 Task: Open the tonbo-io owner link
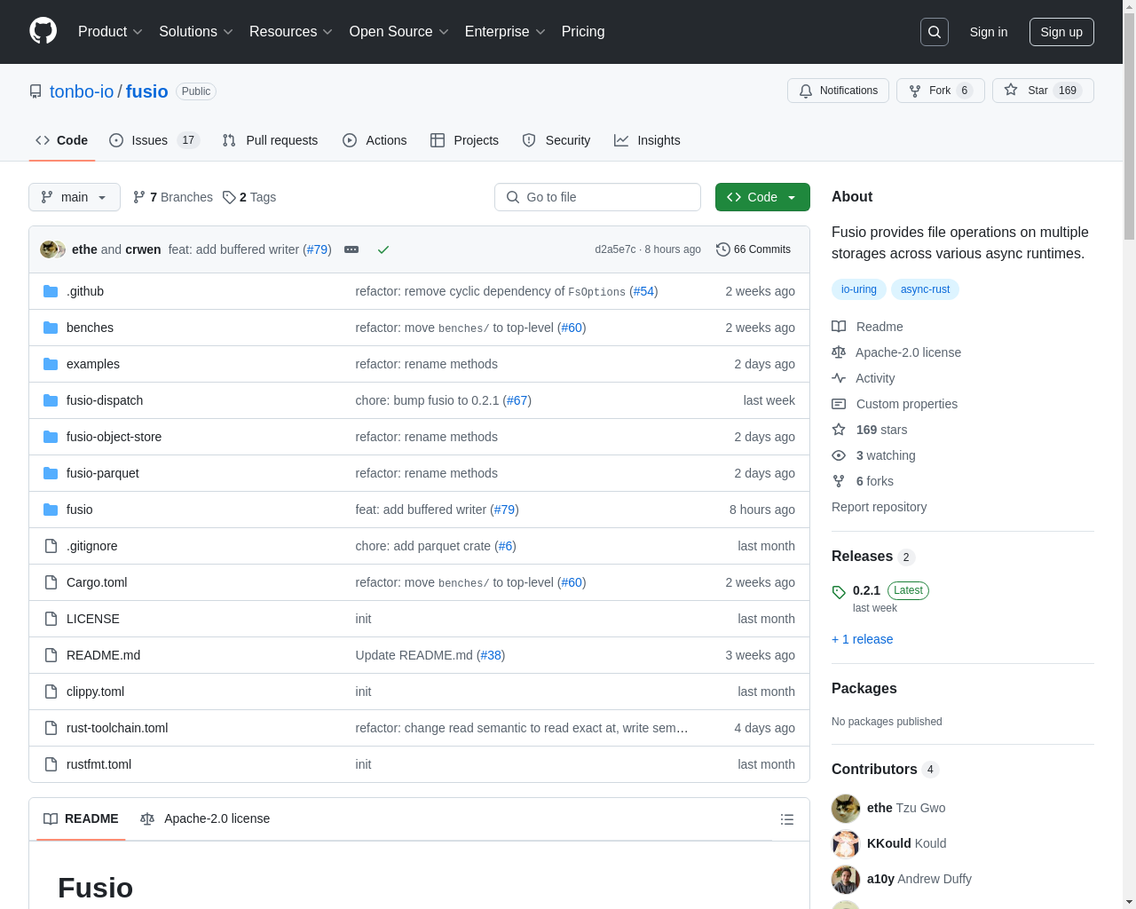82,91
